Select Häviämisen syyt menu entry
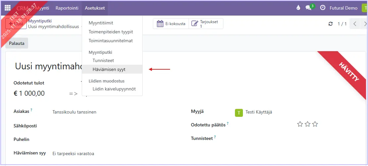Viewport: 368px width, 166px height. pos(109,70)
